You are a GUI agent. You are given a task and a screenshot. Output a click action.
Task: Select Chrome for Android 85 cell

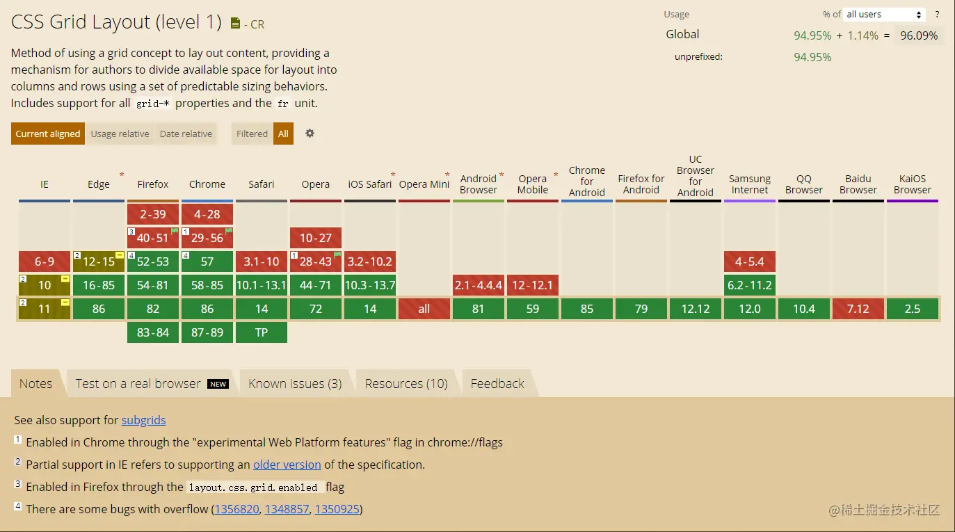[x=587, y=309]
